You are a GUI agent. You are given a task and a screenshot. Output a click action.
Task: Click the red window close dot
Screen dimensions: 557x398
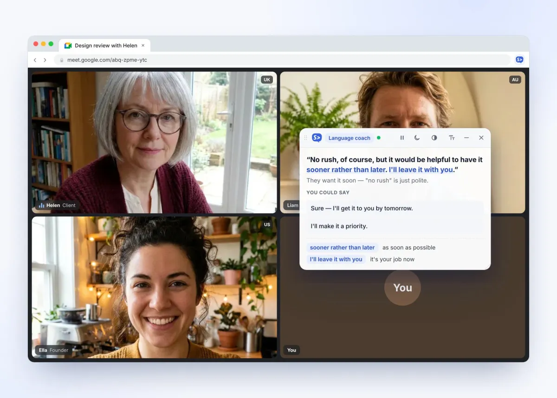click(x=36, y=44)
